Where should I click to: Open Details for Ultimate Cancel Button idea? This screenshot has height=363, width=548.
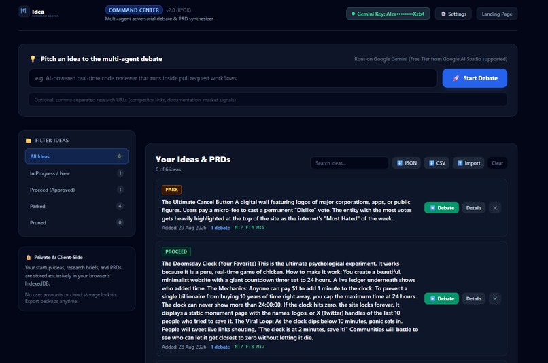pos(474,207)
